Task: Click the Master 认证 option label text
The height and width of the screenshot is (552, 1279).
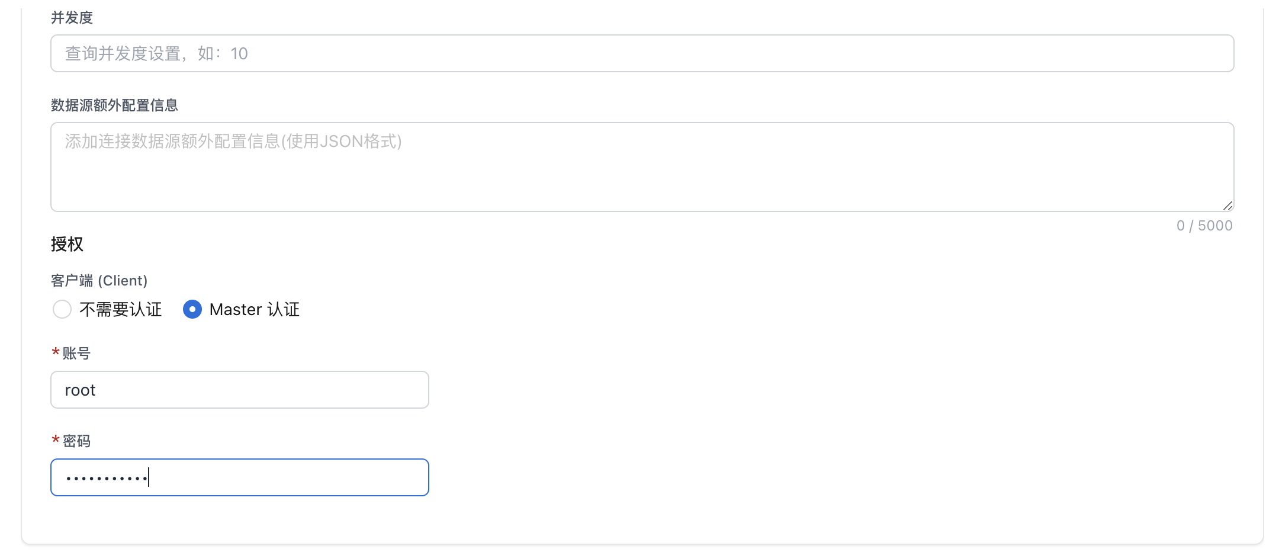Action: pos(255,309)
